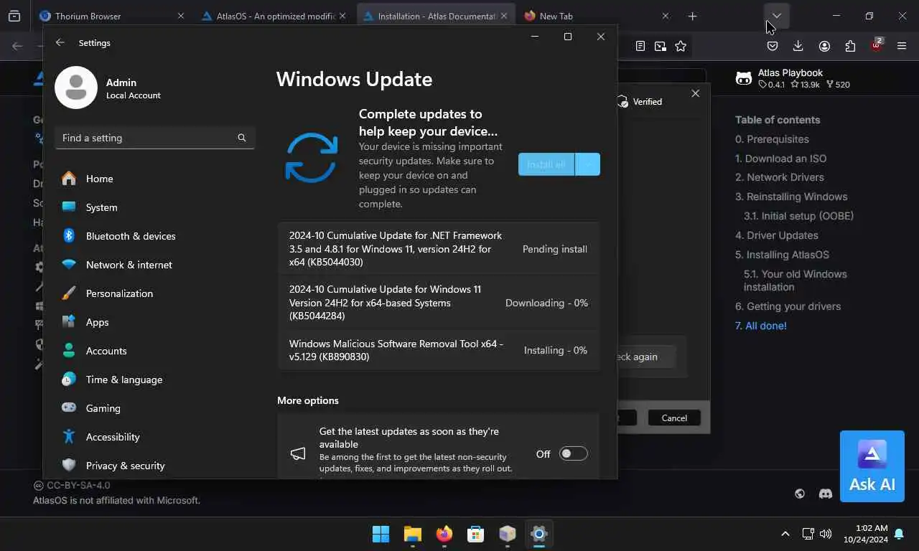The width and height of the screenshot is (919, 551).
Task: Open Microsoft Store from taskbar
Action: coord(475,534)
